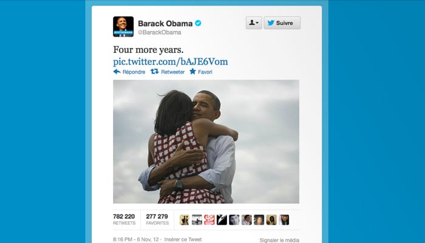Click the Signaler le média link

(x=279, y=240)
